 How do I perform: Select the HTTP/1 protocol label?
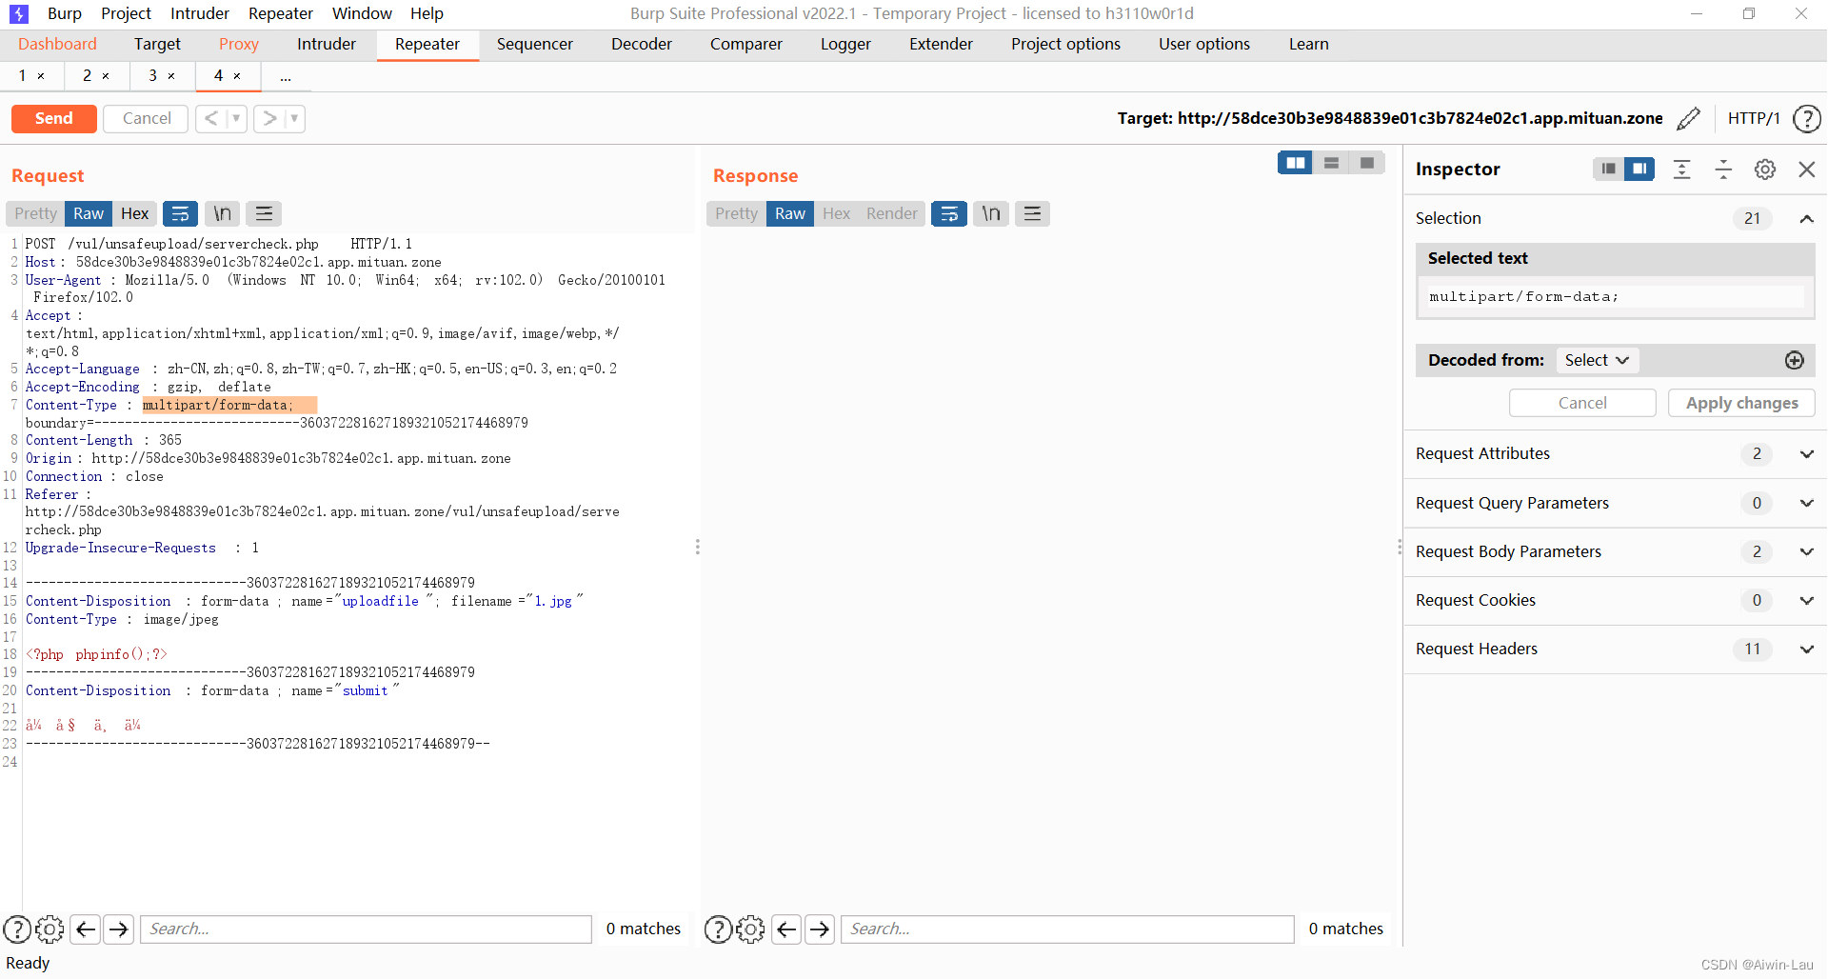[x=1754, y=118]
